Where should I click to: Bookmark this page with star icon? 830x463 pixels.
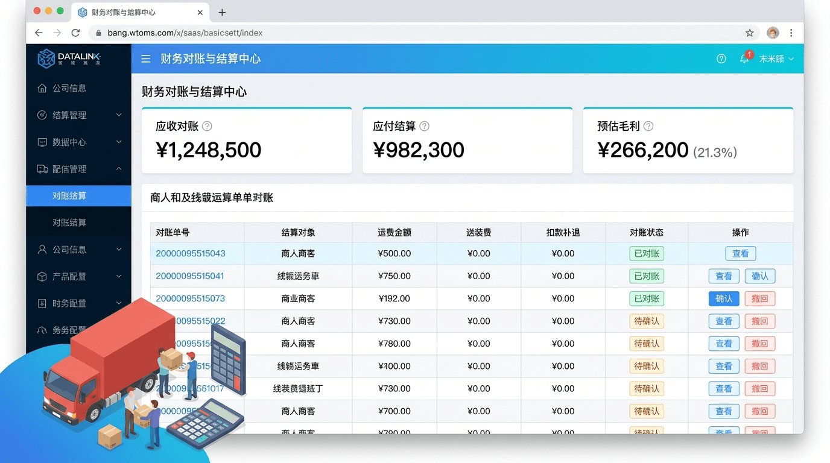pos(750,33)
